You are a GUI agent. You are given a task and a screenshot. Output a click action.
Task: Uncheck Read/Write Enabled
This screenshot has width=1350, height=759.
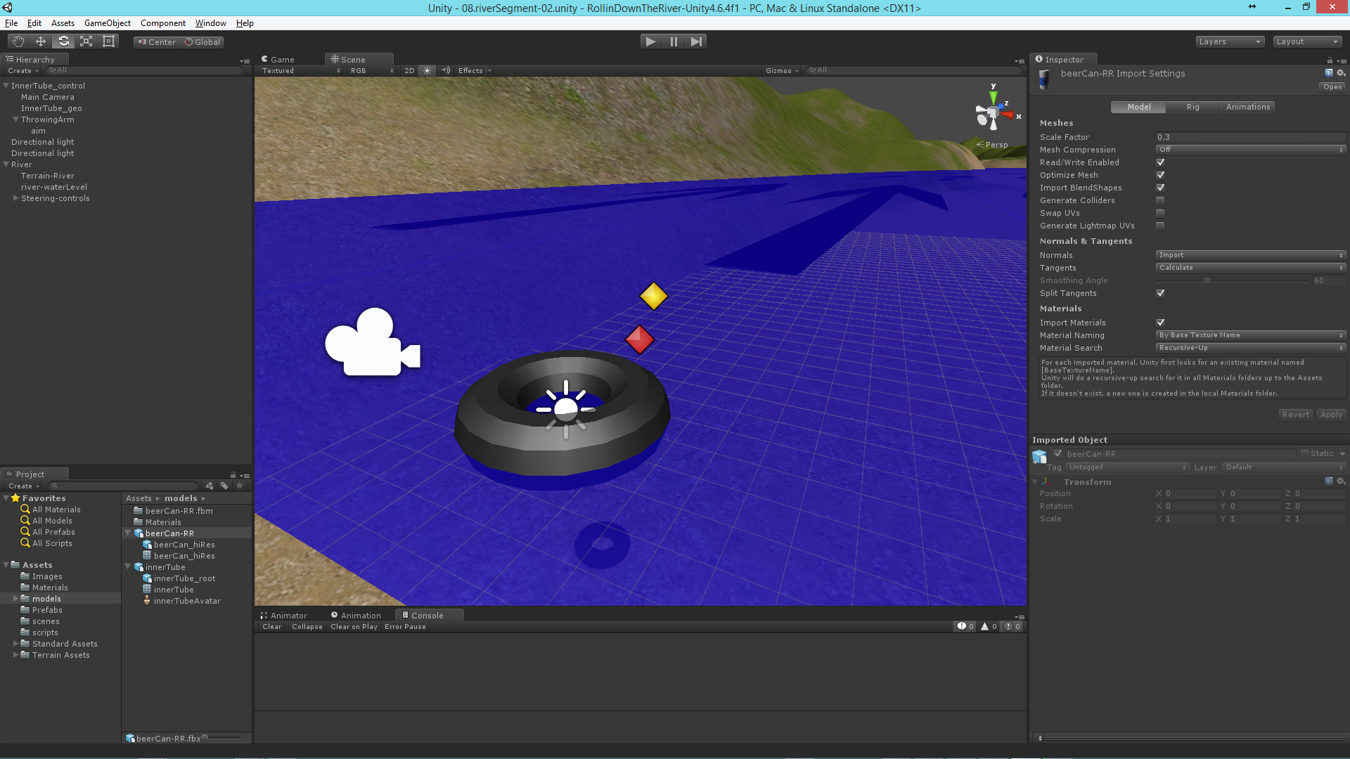tap(1160, 162)
